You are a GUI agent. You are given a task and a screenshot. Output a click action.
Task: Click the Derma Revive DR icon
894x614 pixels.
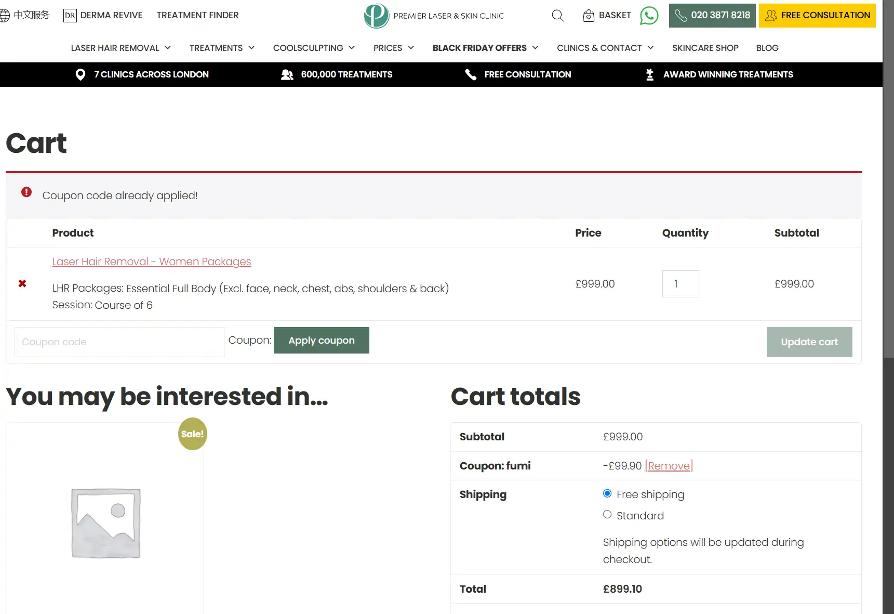(x=70, y=16)
